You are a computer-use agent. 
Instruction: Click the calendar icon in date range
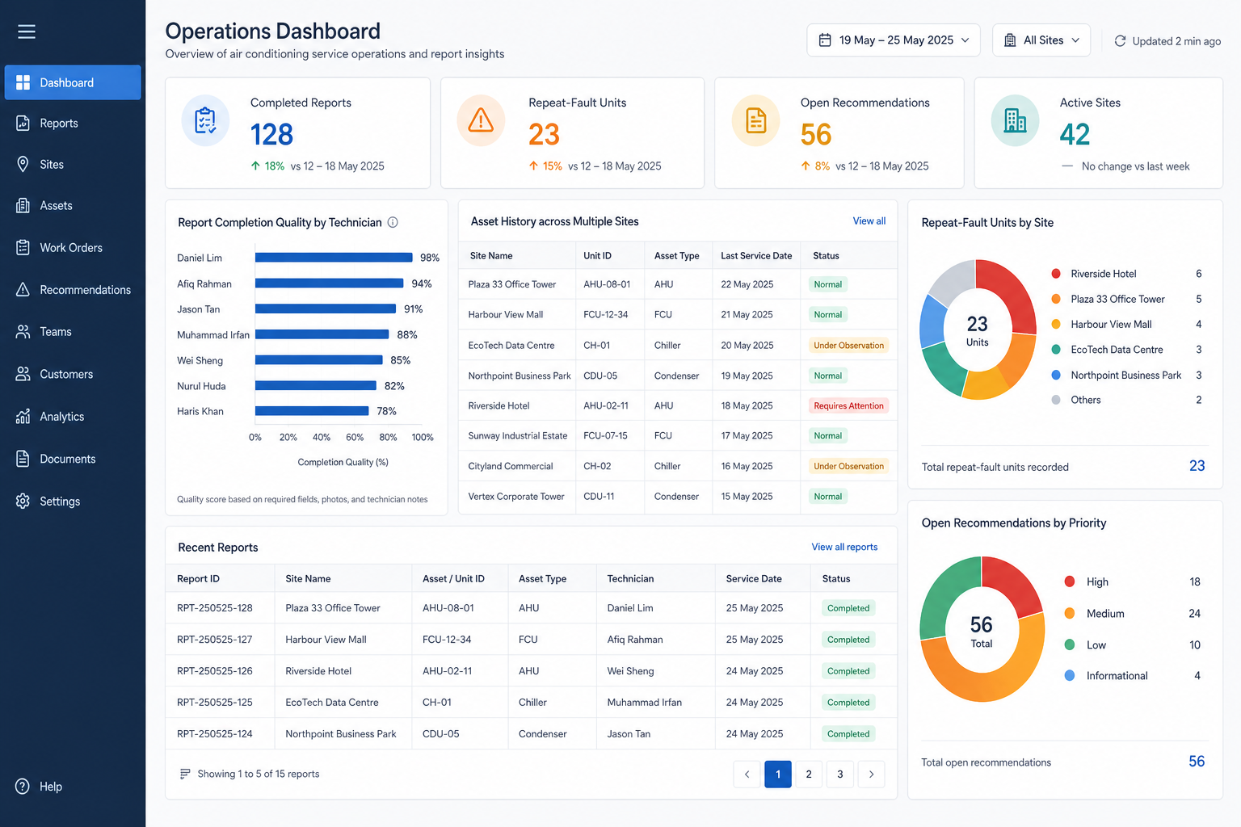coord(825,40)
